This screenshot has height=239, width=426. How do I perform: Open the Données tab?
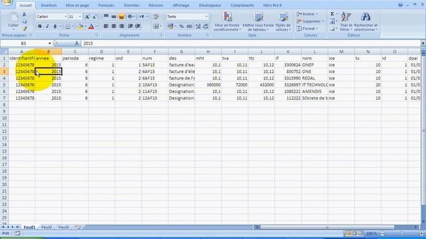[132, 5]
